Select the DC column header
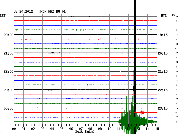The image size is (179, 136). point(173,15)
